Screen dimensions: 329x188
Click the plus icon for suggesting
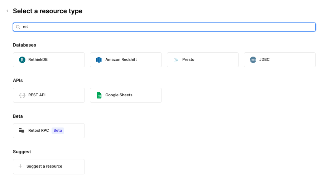point(20,166)
